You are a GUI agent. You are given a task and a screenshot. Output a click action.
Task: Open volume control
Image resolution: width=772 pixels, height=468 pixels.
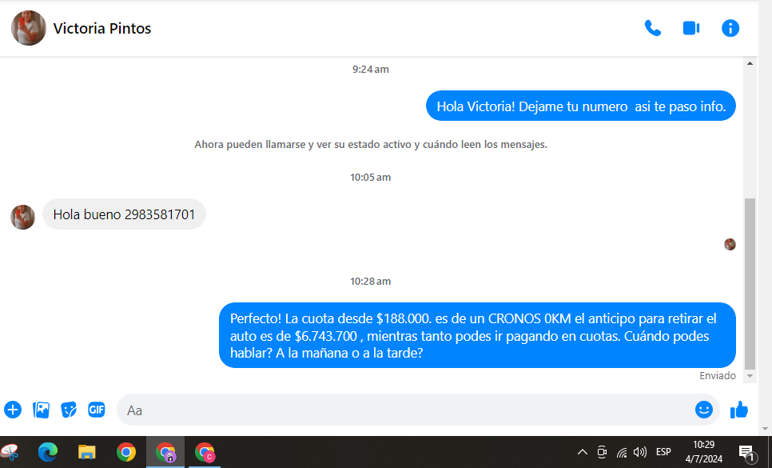click(640, 452)
